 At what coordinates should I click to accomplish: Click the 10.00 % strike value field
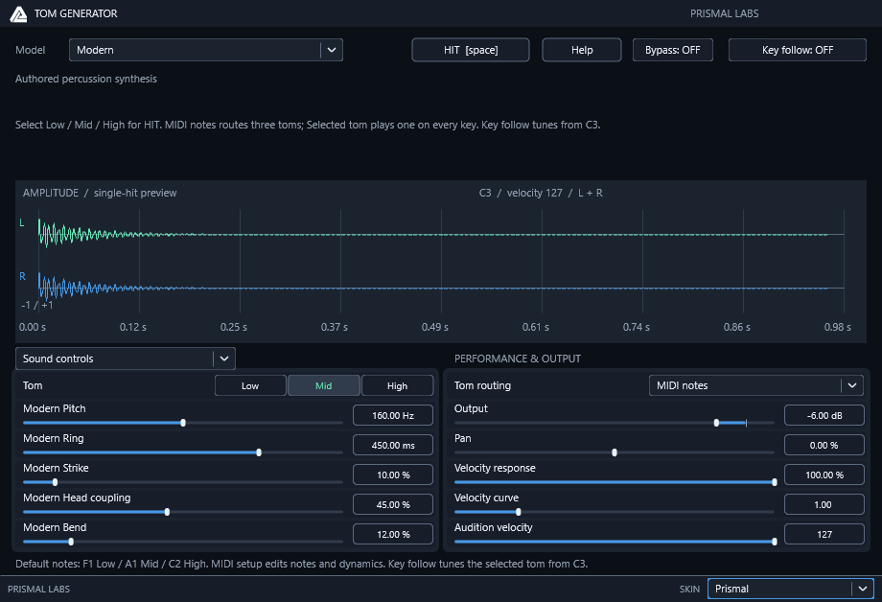(x=393, y=475)
